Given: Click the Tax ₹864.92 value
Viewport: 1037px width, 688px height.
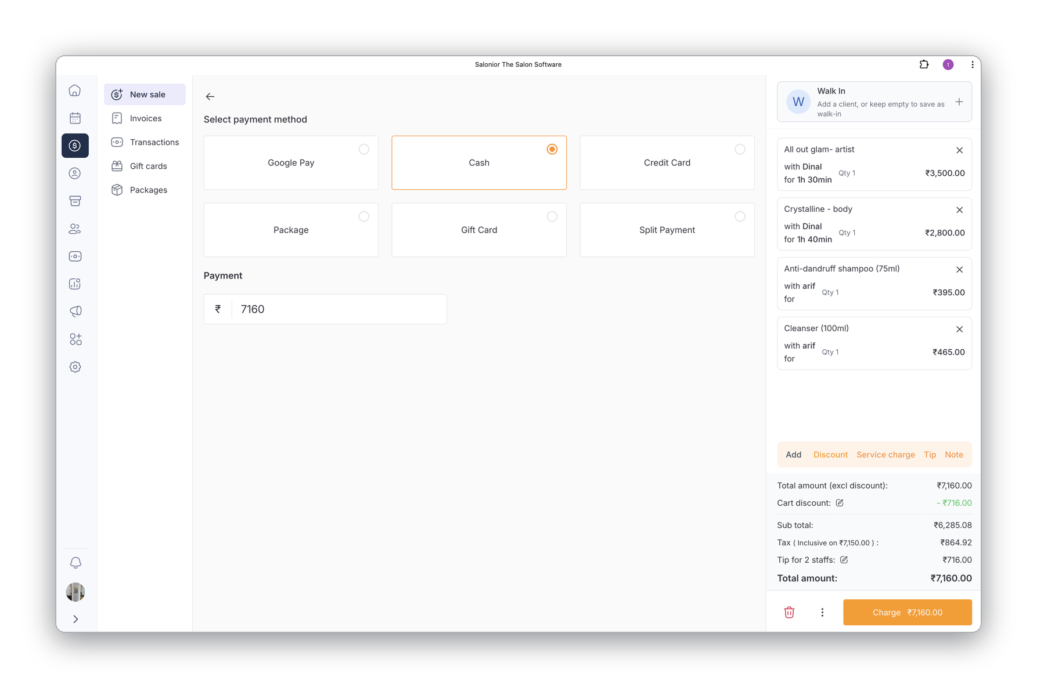Looking at the screenshot, I should point(956,542).
